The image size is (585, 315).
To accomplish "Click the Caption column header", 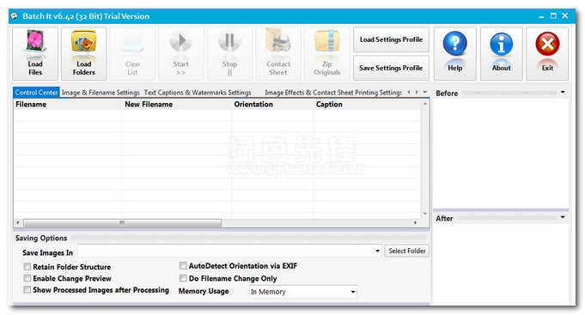I will (368, 105).
